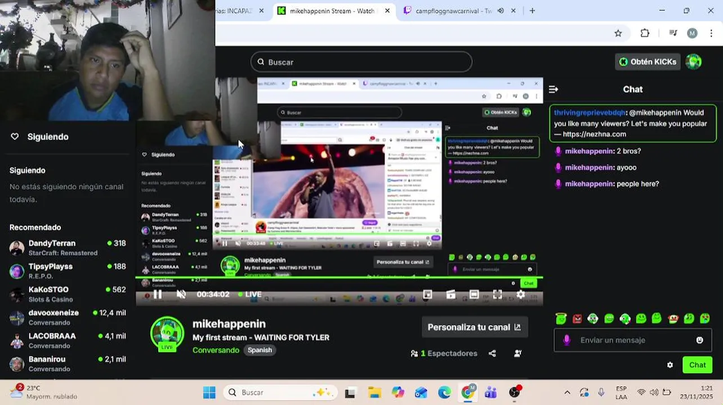Click the purple microphone badge in message box

(x=566, y=340)
